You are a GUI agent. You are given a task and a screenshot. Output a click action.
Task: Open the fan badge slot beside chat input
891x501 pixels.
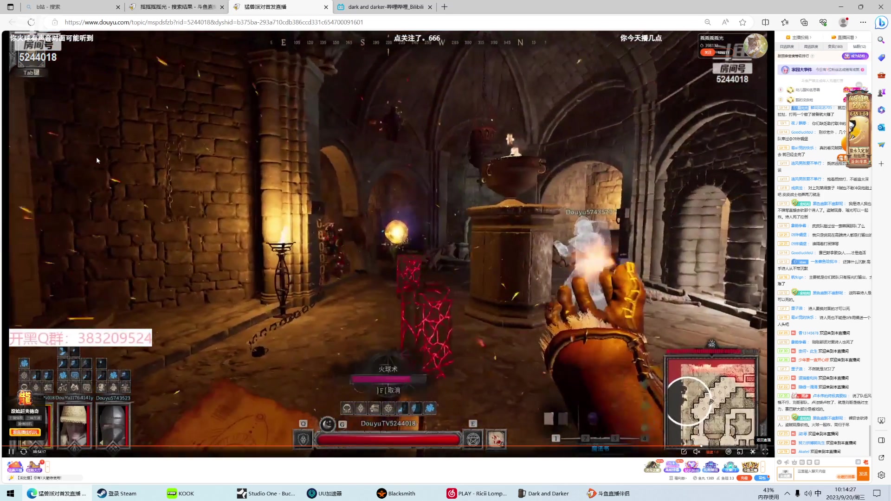click(785, 474)
